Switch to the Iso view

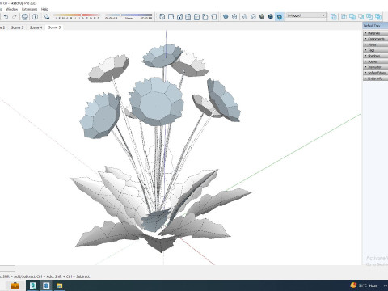[162, 17]
